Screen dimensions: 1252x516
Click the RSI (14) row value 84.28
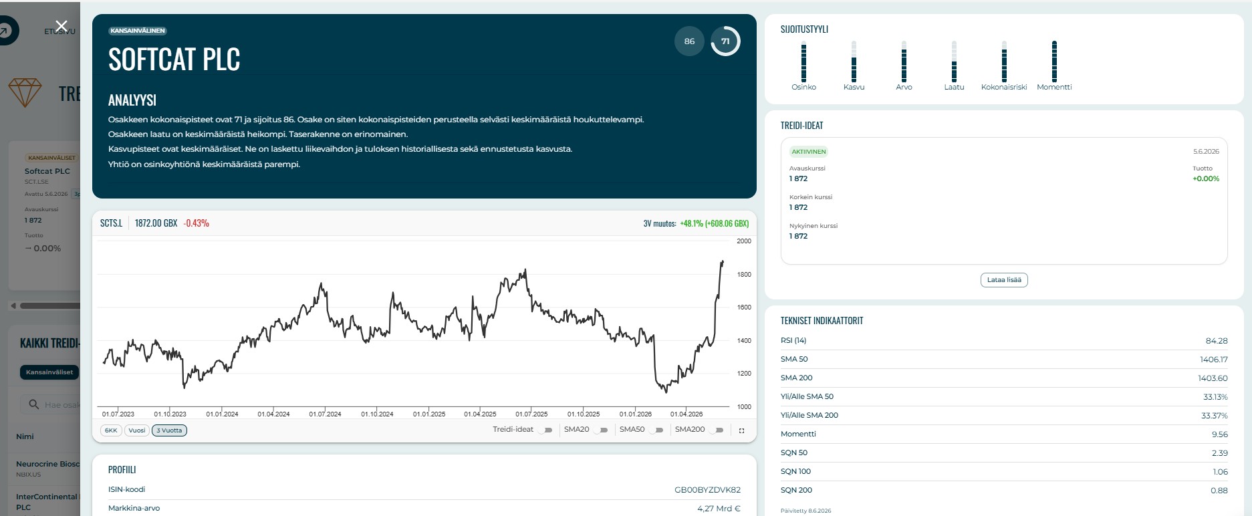[x=1217, y=341]
